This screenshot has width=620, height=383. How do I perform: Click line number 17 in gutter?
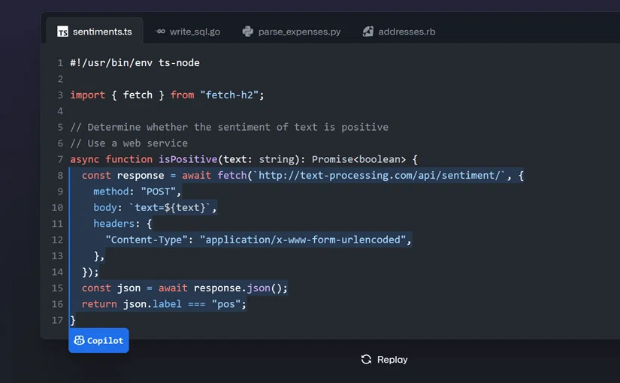tap(57, 320)
